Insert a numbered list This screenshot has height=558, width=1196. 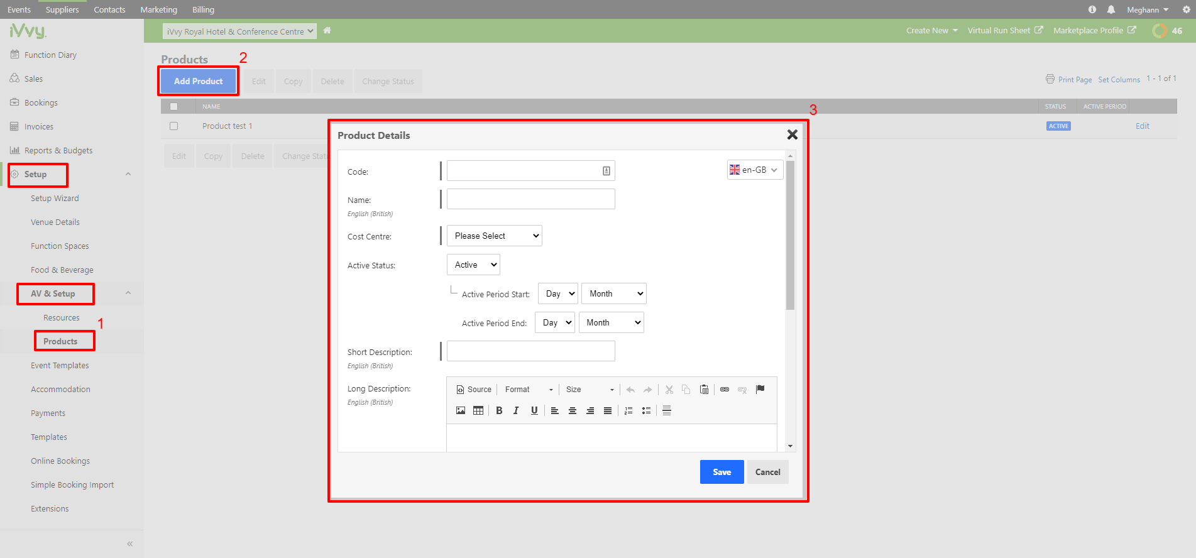[x=628, y=410]
